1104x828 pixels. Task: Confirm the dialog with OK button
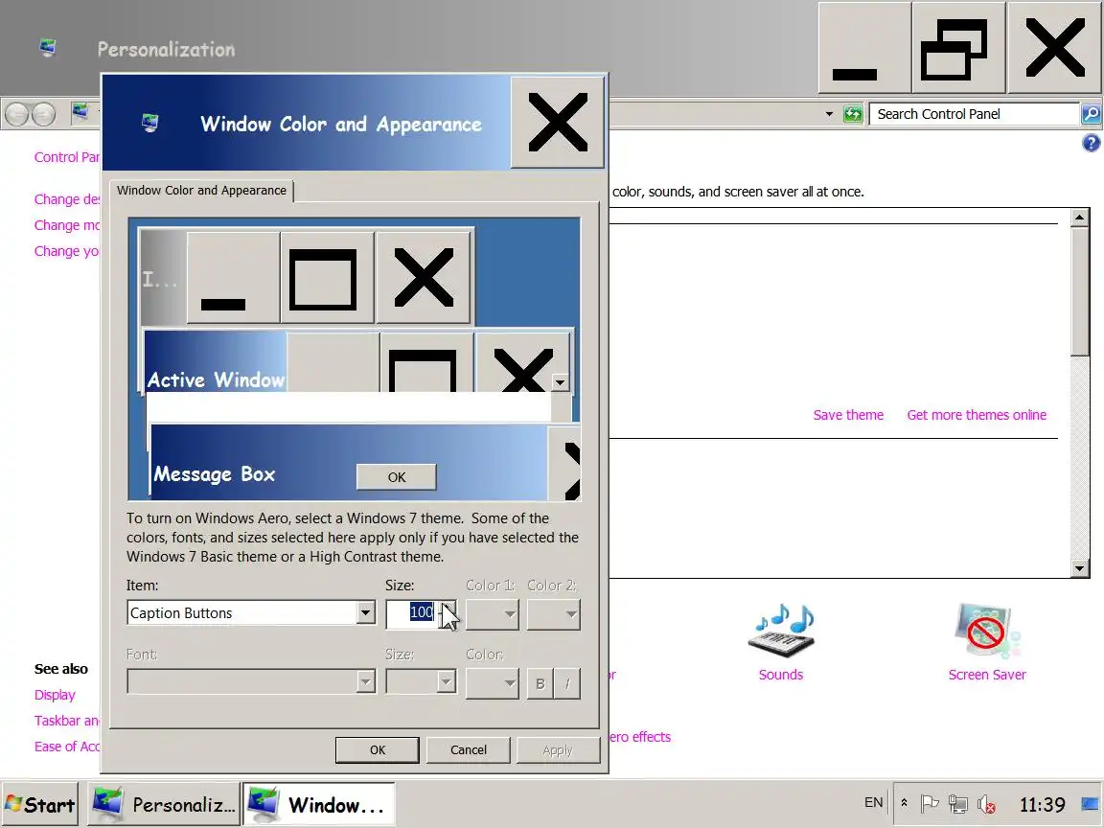pyautogui.click(x=378, y=749)
